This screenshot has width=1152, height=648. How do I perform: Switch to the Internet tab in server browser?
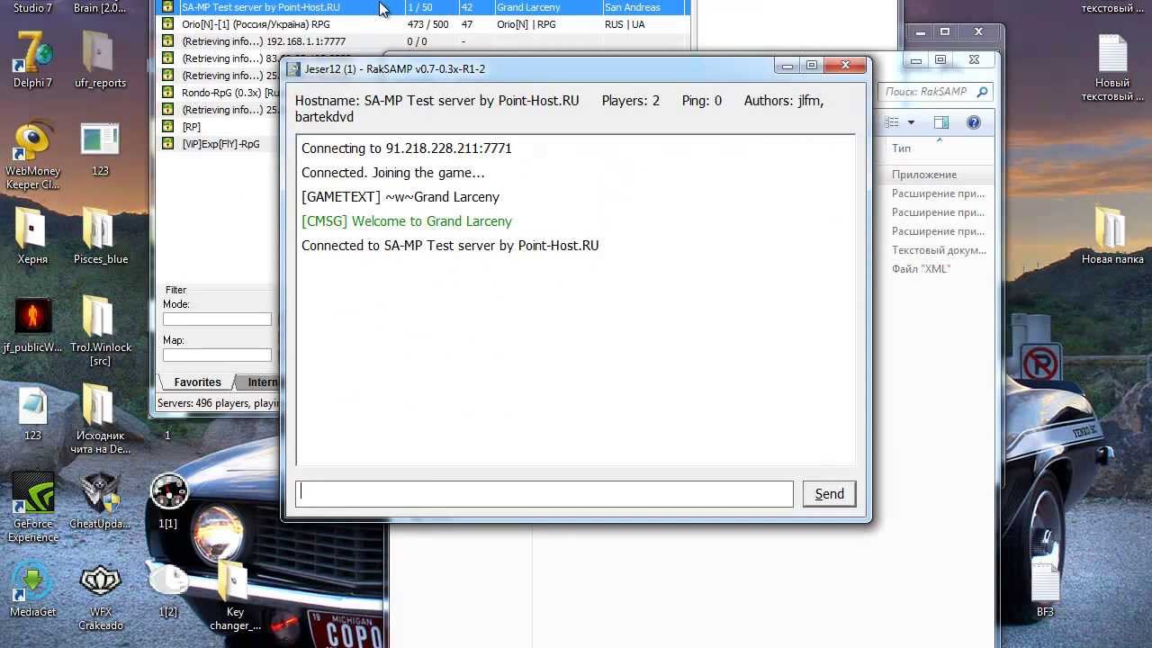tap(261, 382)
